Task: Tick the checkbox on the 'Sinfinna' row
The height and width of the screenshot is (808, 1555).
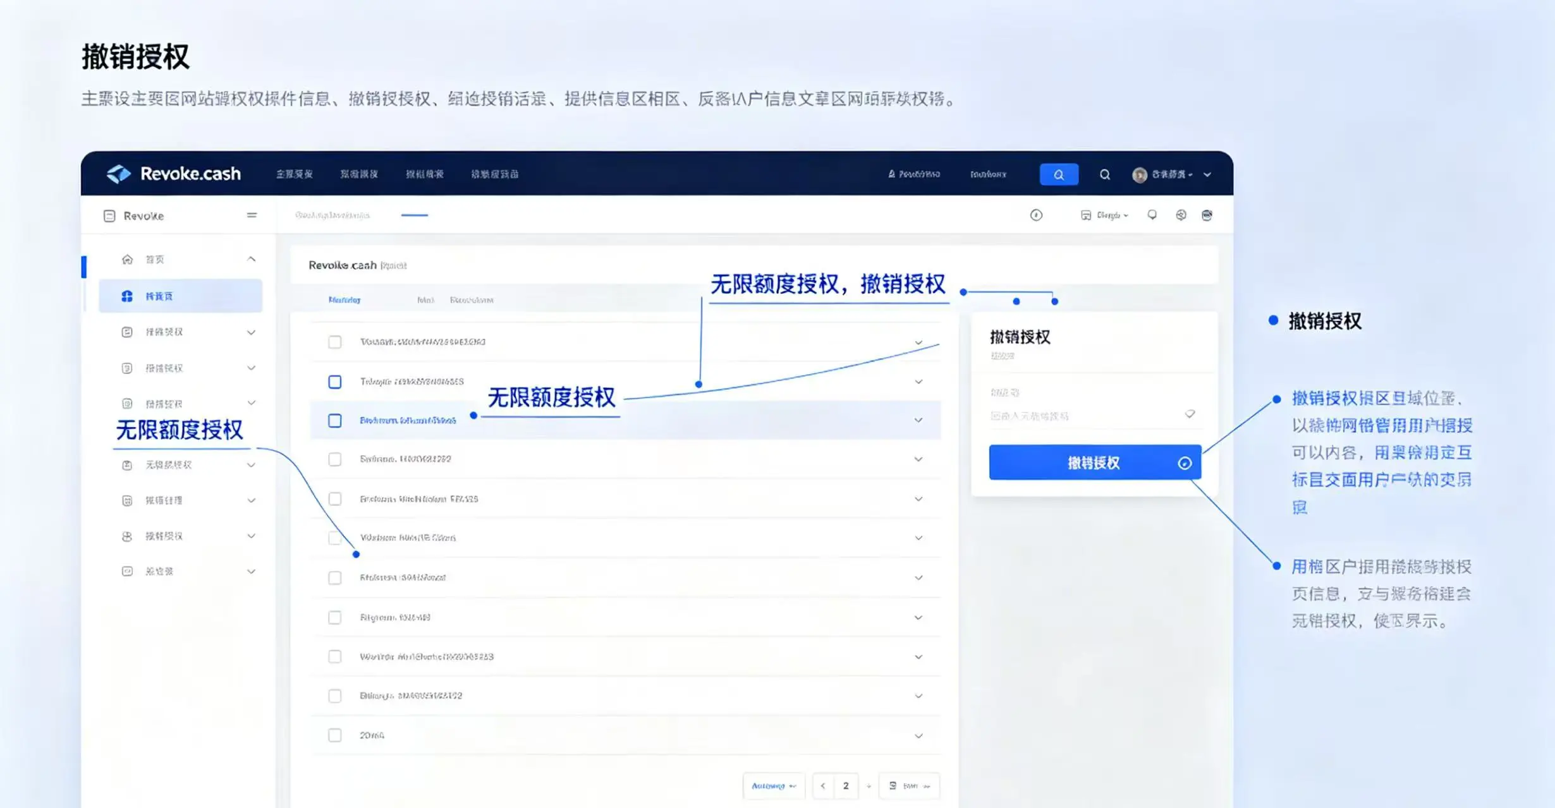Action: tap(335, 459)
